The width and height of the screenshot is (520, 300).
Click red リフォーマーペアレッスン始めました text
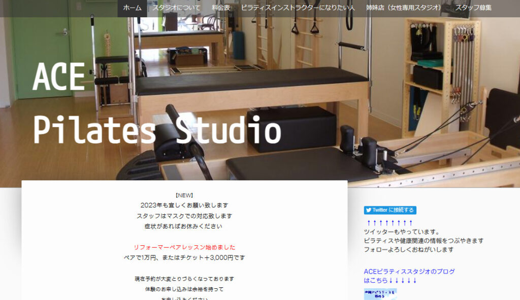click(x=184, y=247)
